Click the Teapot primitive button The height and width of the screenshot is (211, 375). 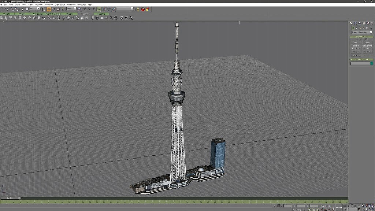[367, 52]
